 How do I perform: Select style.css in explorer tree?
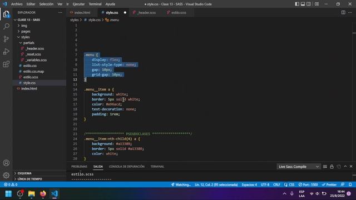[x=29, y=83]
